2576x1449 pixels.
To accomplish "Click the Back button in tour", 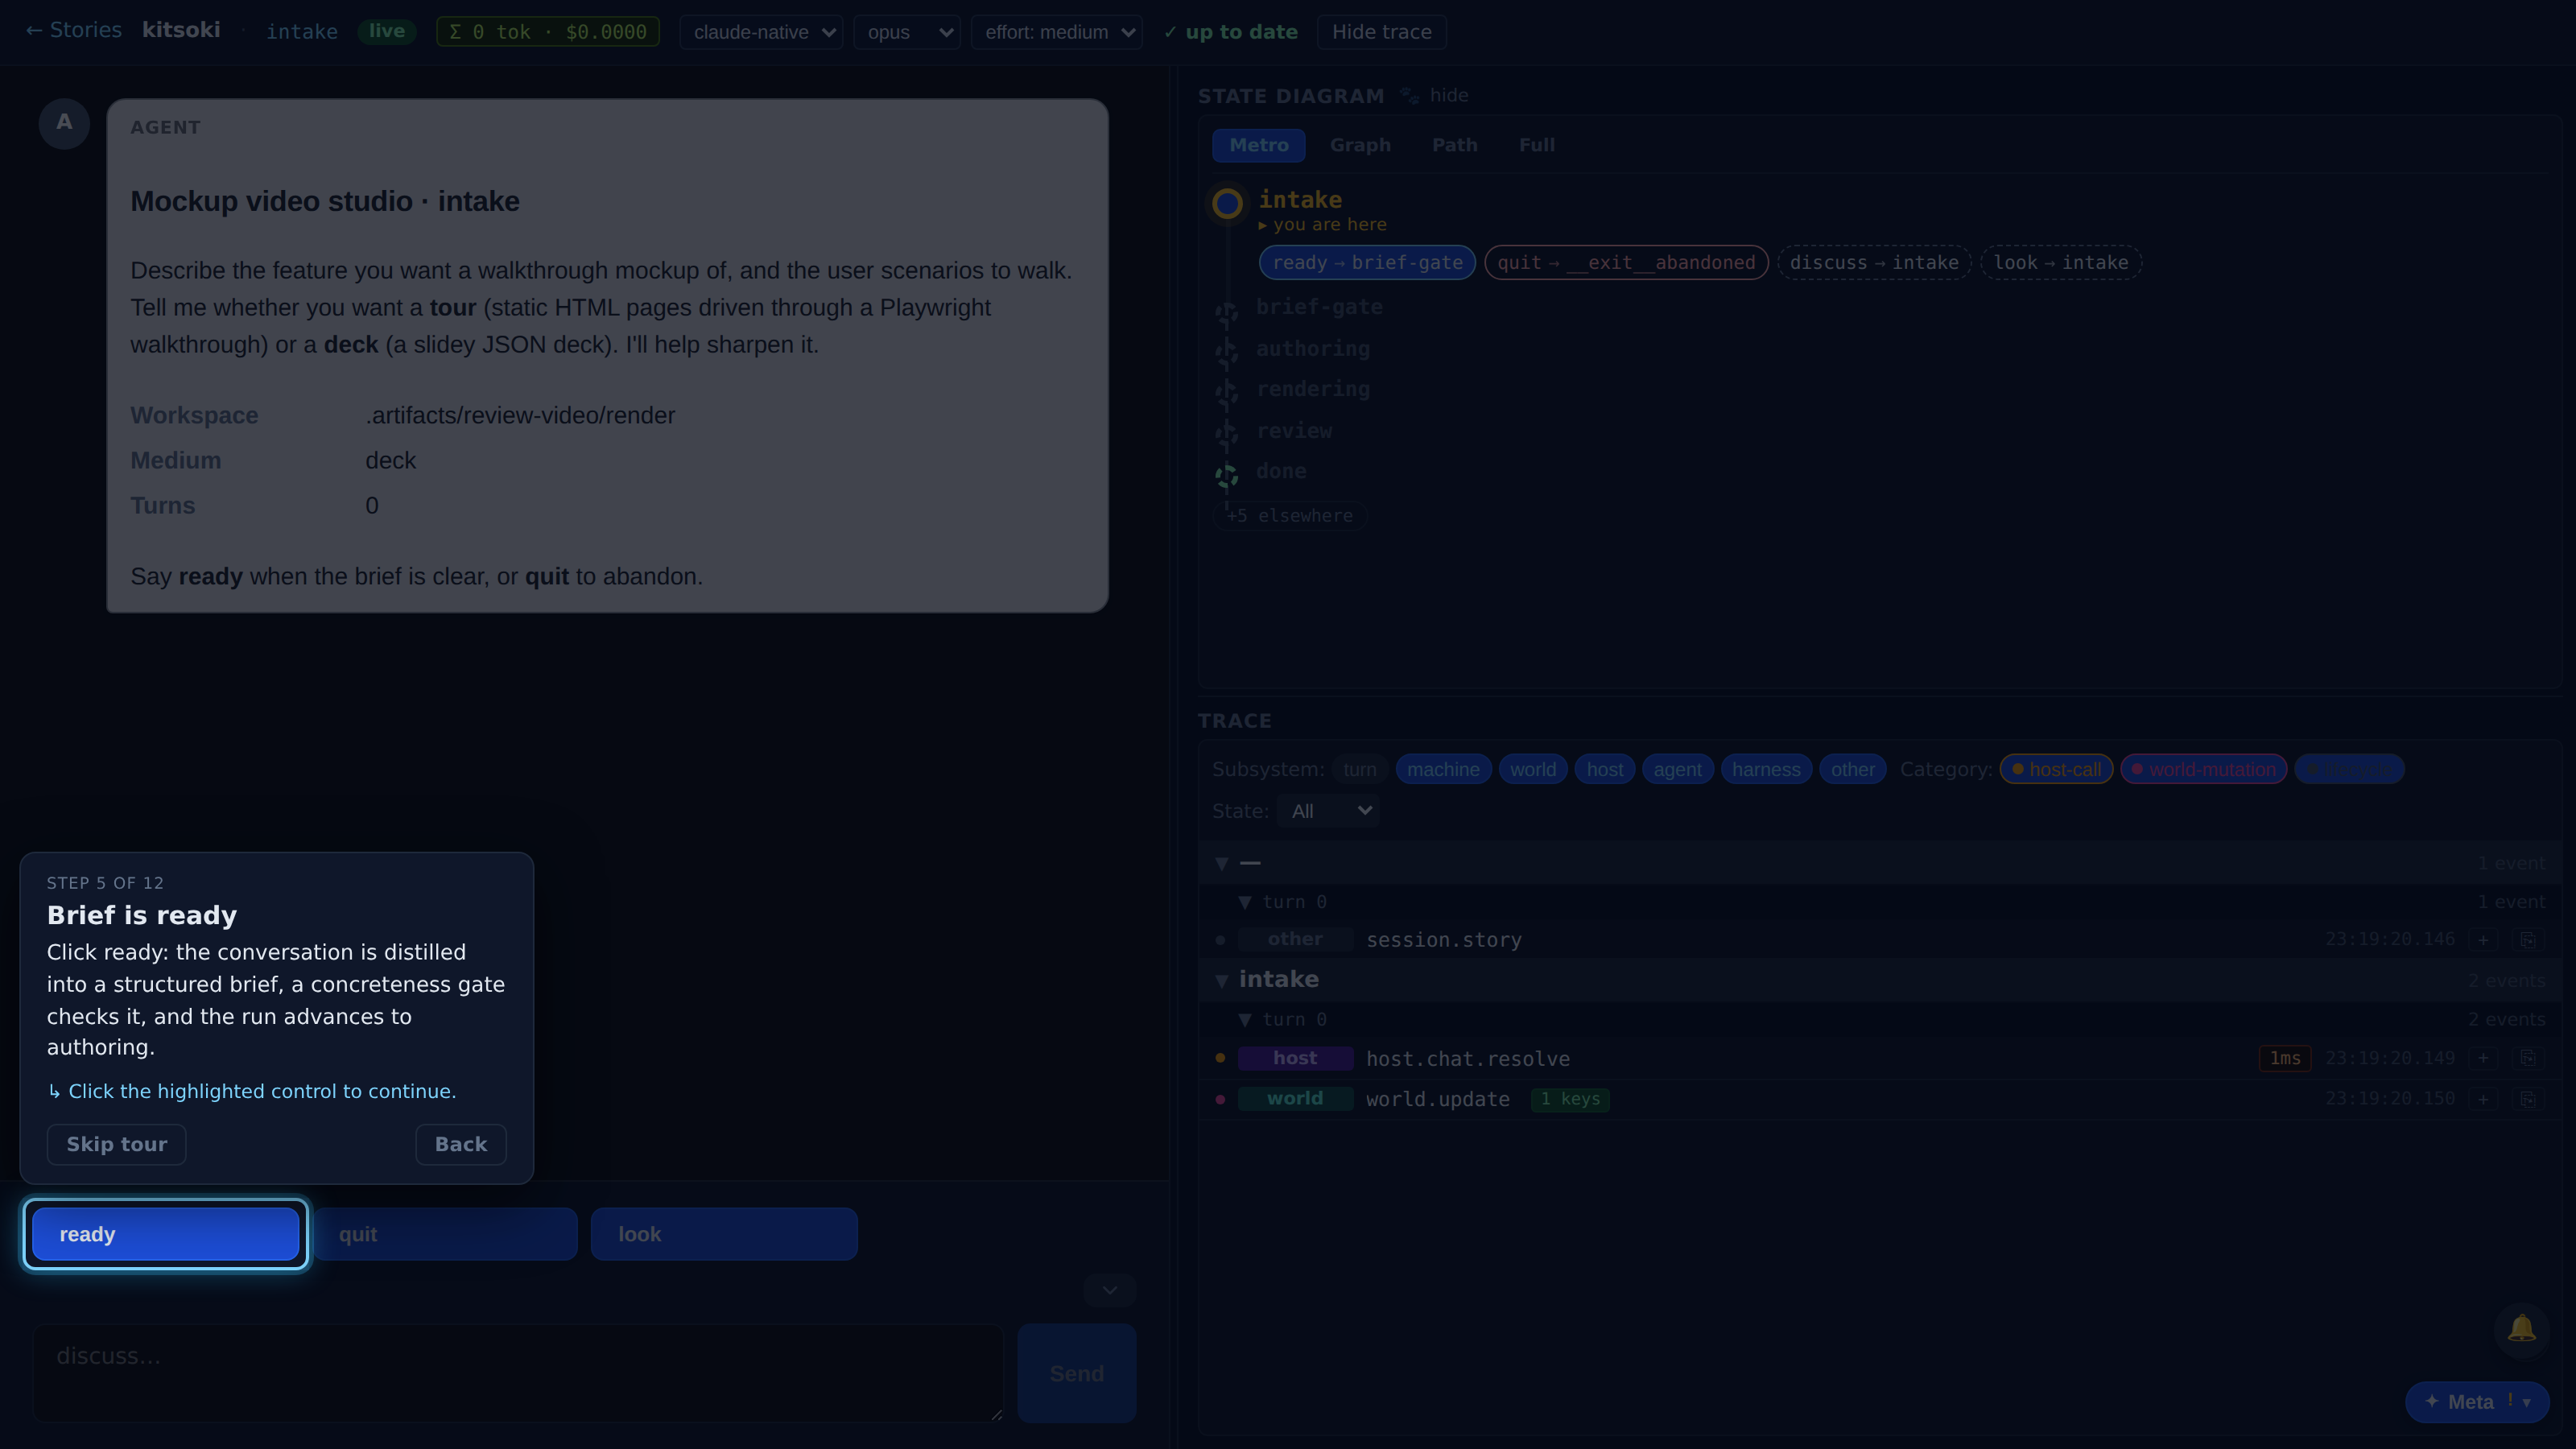I will pyautogui.click(x=461, y=1144).
